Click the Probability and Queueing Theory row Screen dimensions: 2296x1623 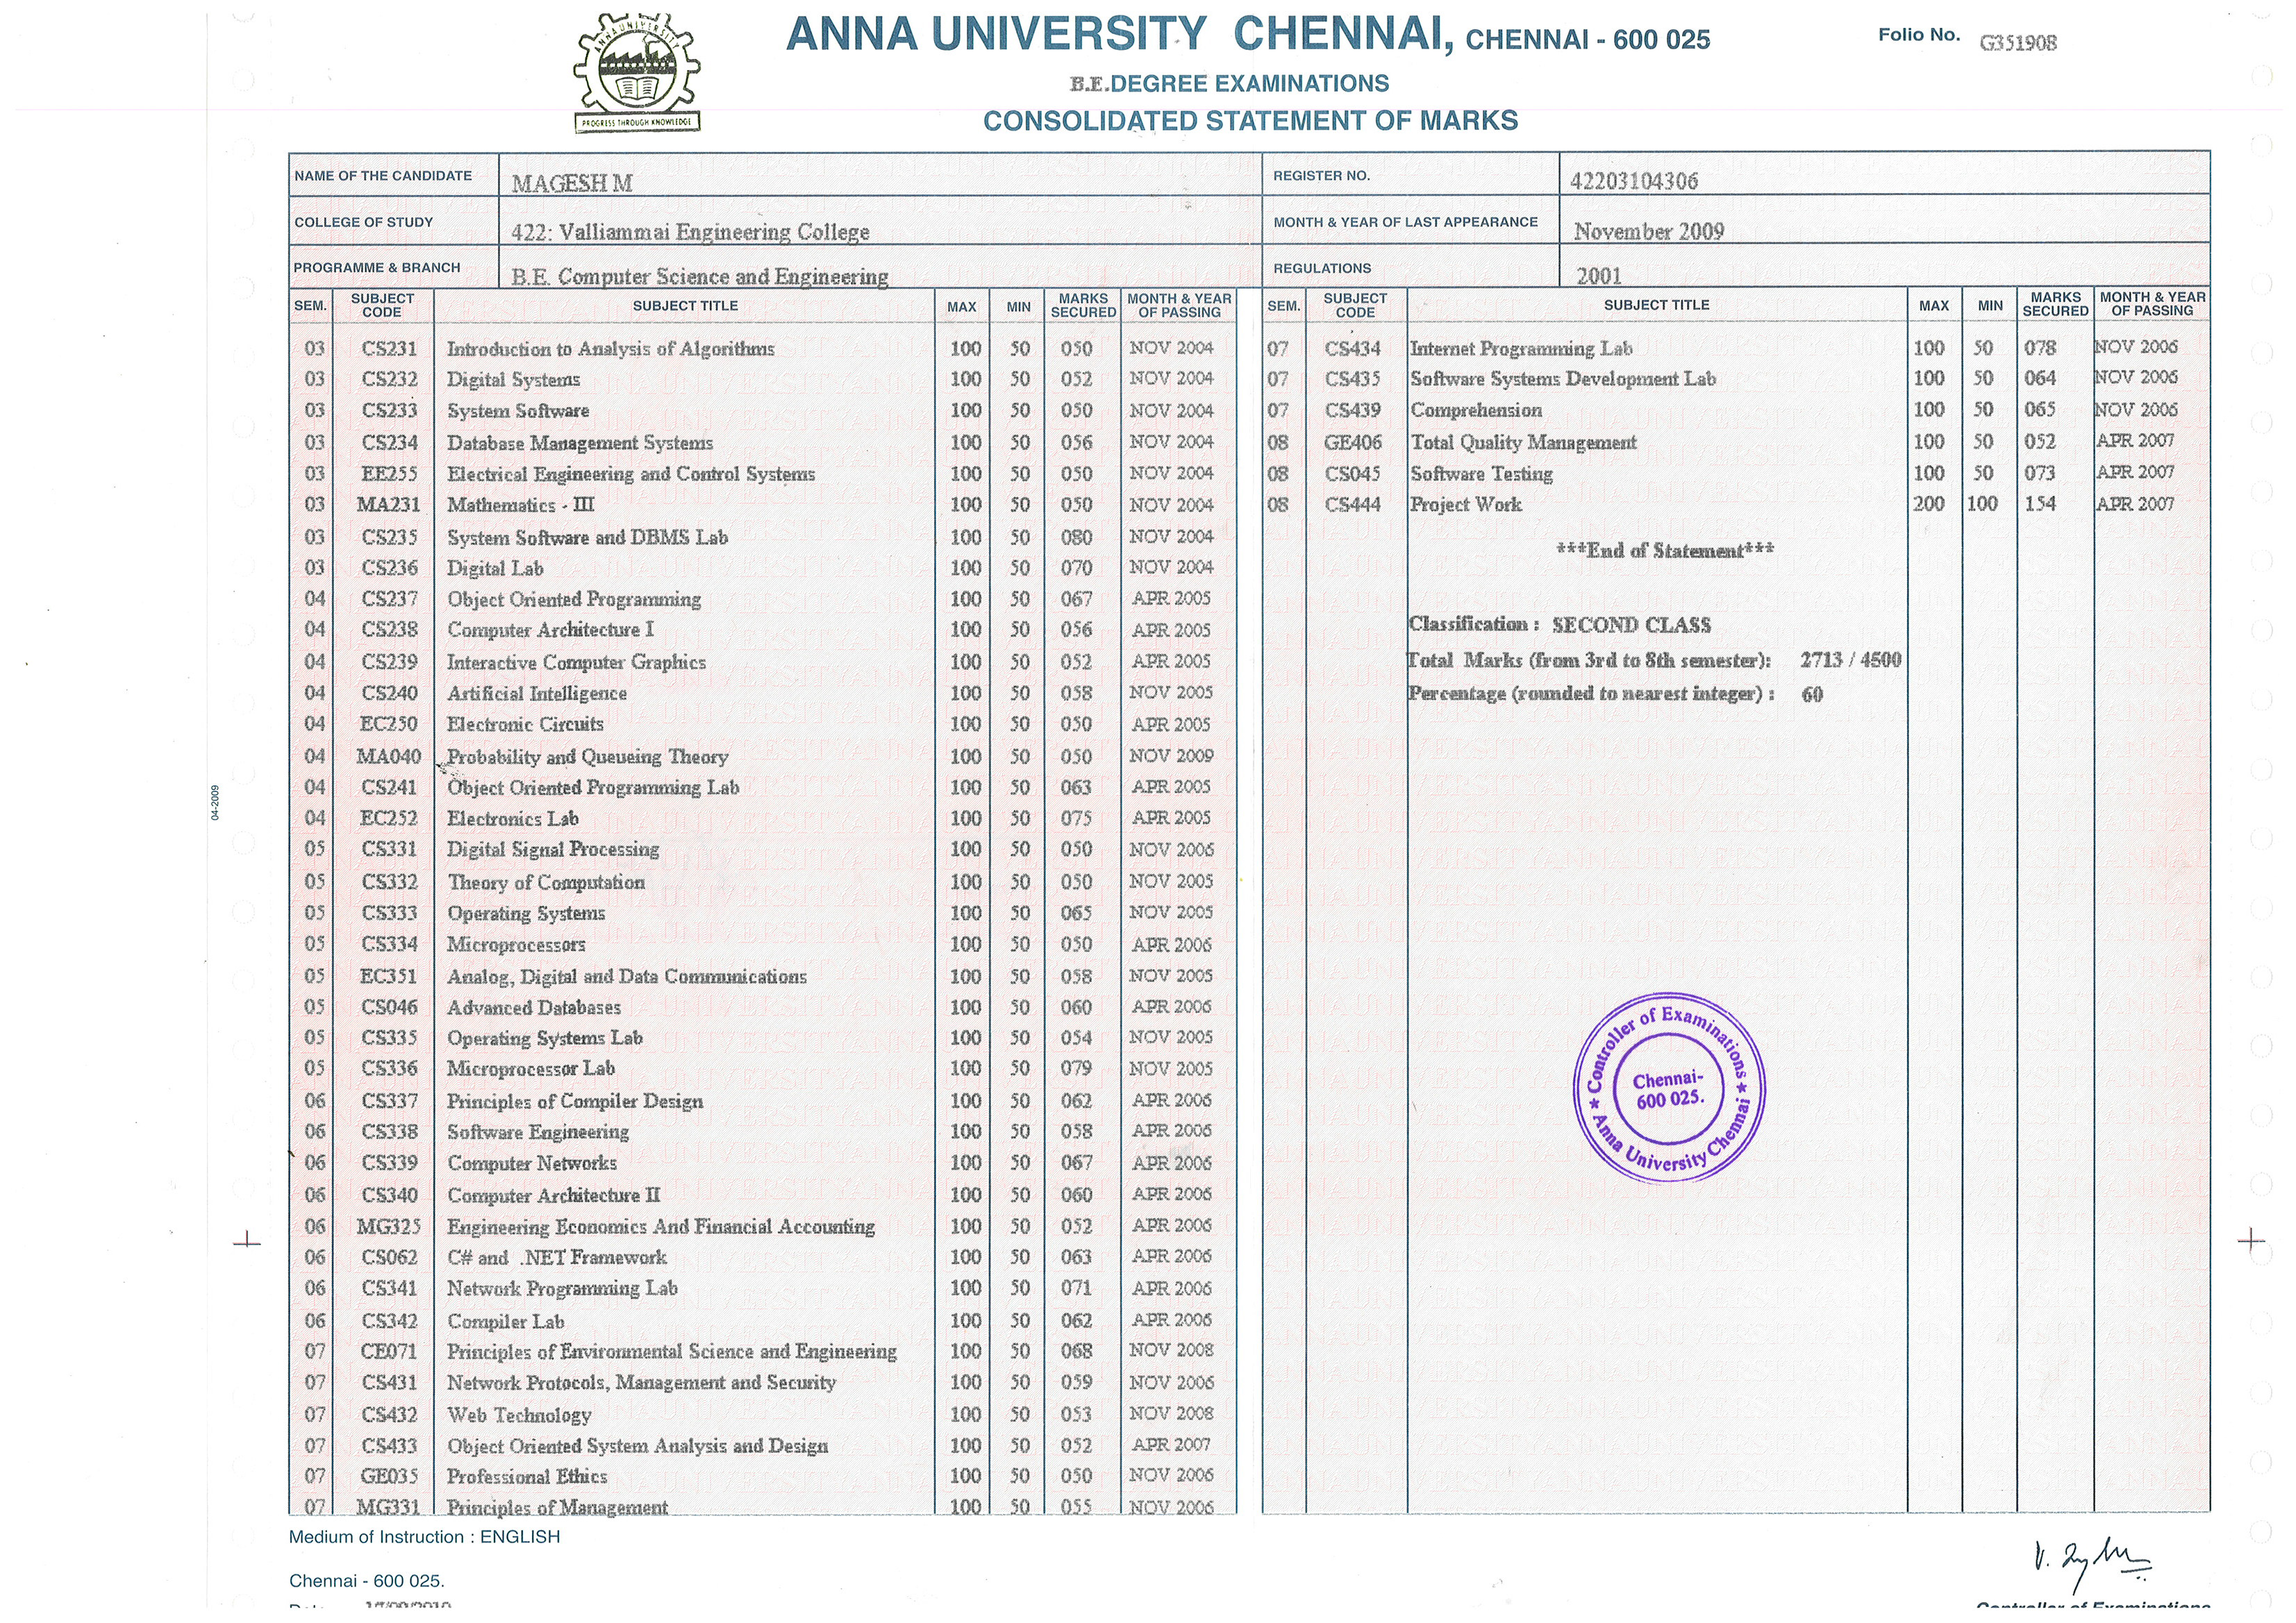point(587,757)
